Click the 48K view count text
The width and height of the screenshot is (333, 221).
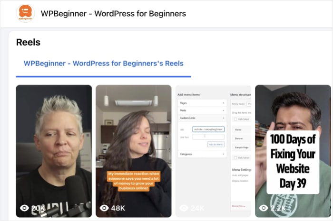point(118,208)
